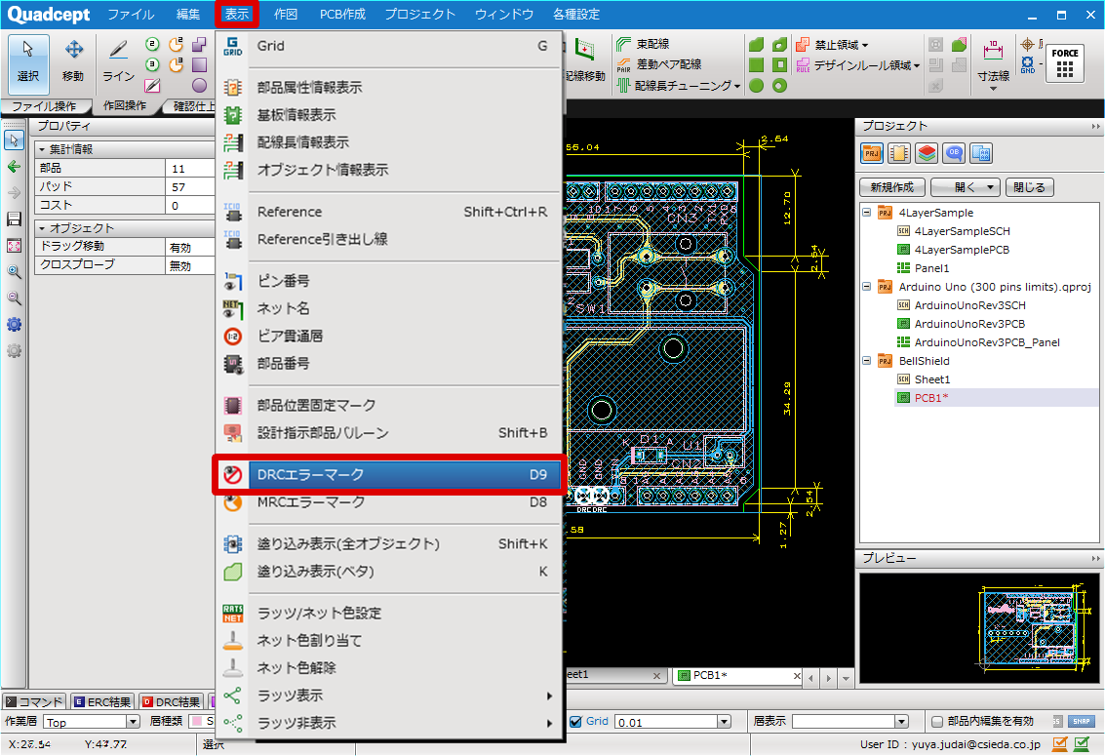Collapse the BellShield project tree node
1105x756 pixels.
[866, 361]
